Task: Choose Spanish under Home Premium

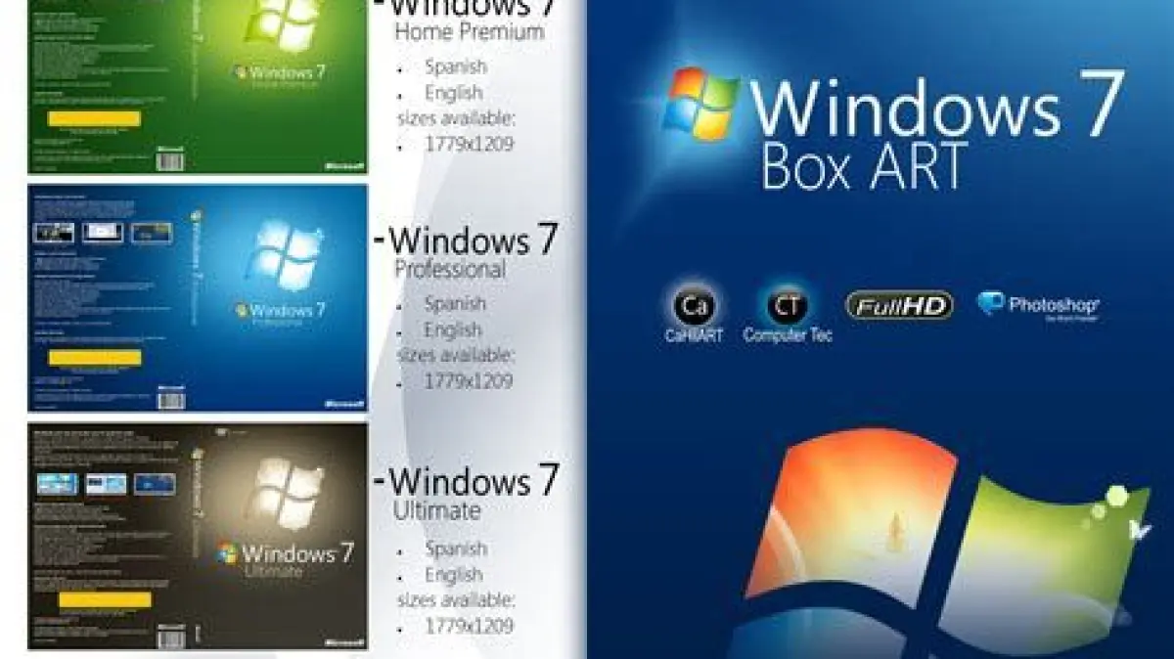Action: click(455, 67)
